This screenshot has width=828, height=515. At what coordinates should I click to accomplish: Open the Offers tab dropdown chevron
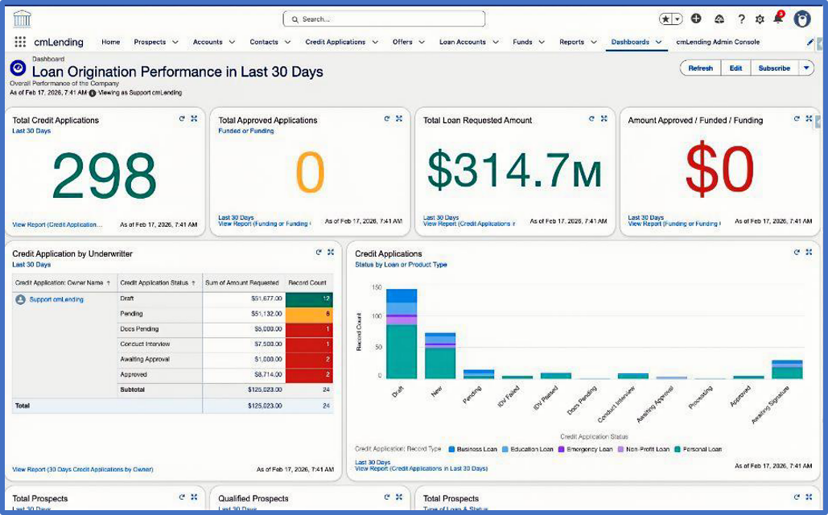coord(422,43)
